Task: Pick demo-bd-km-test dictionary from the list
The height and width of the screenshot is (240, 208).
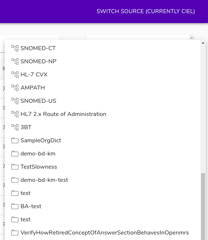Action: coord(103,180)
